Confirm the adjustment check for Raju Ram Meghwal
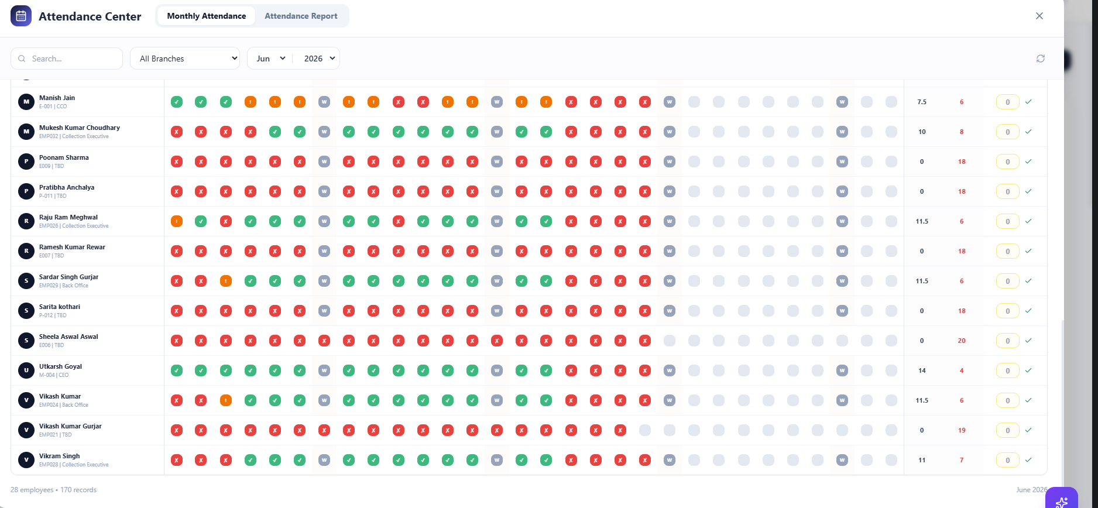 (1028, 221)
